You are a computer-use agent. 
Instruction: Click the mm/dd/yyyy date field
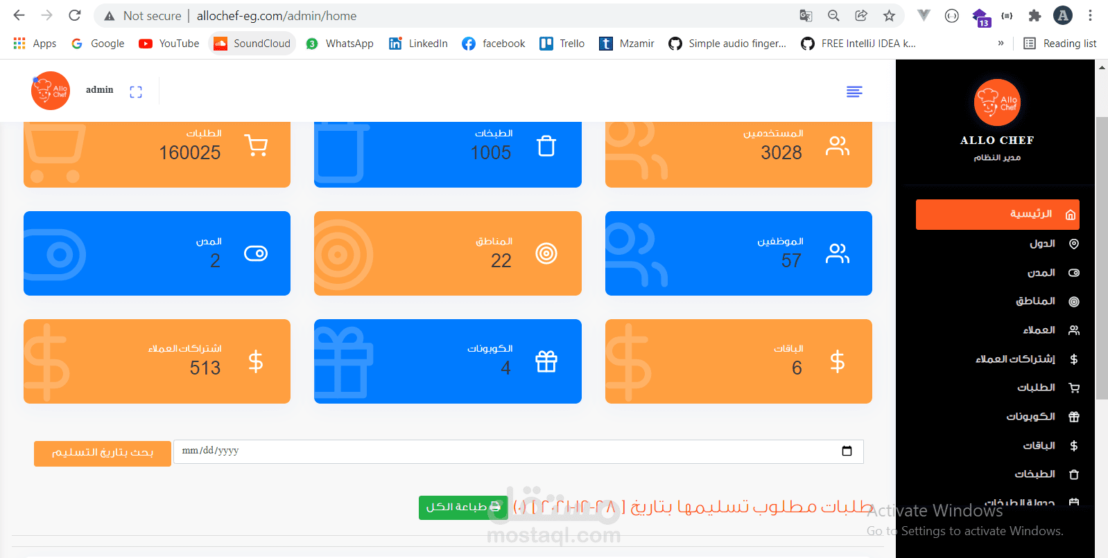[x=519, y=451]
